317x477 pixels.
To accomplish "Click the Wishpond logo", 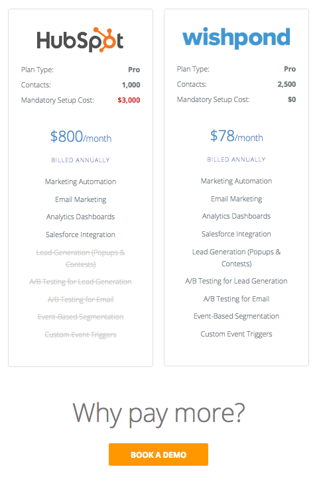I will [x=236, y=38].
